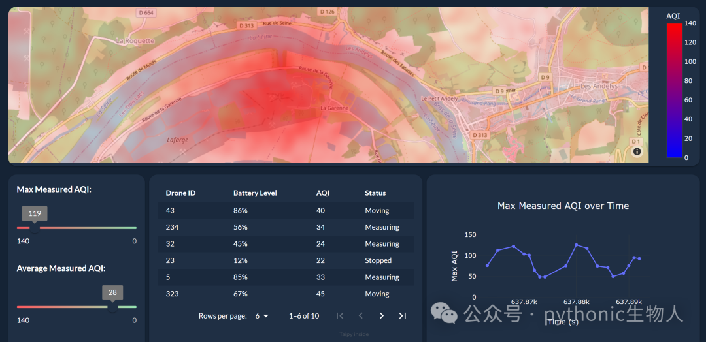Click the map info attribution icon
706x342 pixels.
[637, 152]
